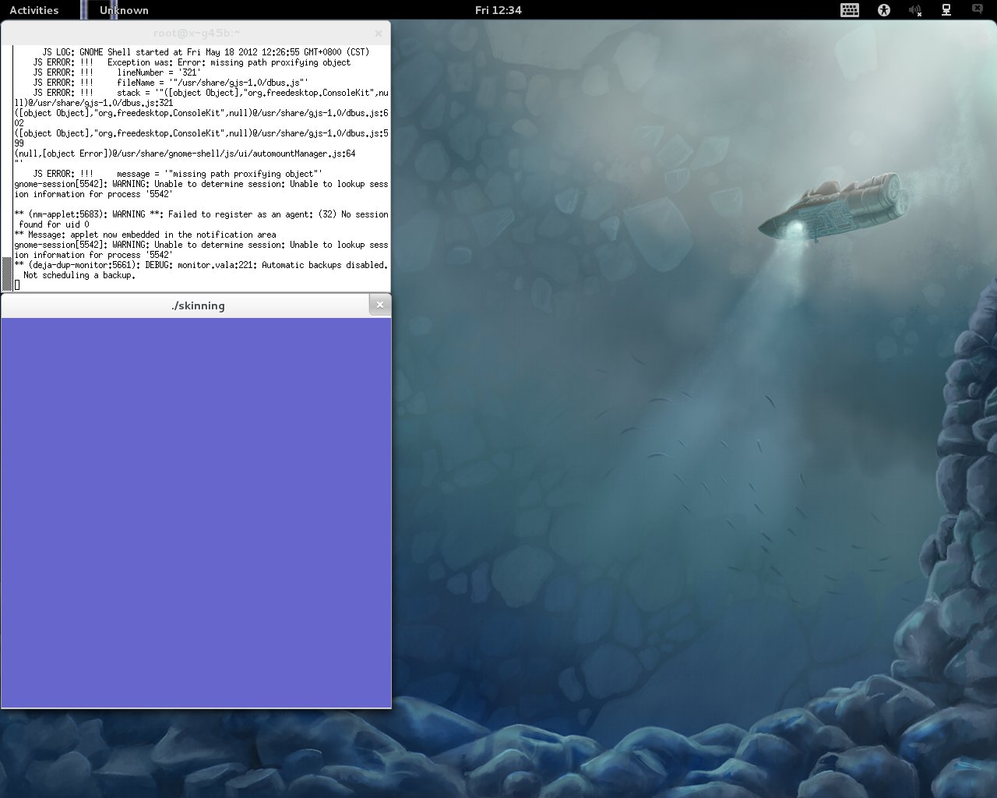The height and width of the screenshot is (798, 997).
Task: Click the purple canvas in skinning window
Action: [196, 513]
